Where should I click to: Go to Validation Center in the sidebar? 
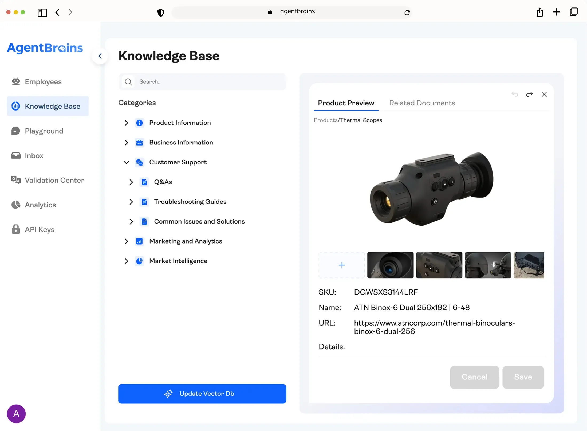coord(54,180)
